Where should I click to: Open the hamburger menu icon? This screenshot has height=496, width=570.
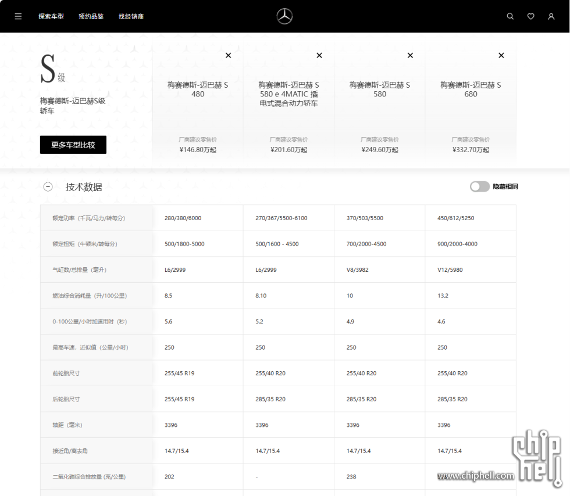tap(18, 16)
